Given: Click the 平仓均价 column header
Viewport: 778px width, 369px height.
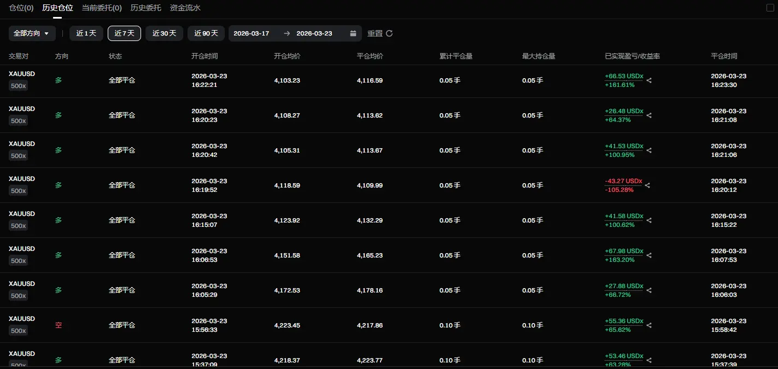Looking at the screenshot, I should (x=370, y=56).
